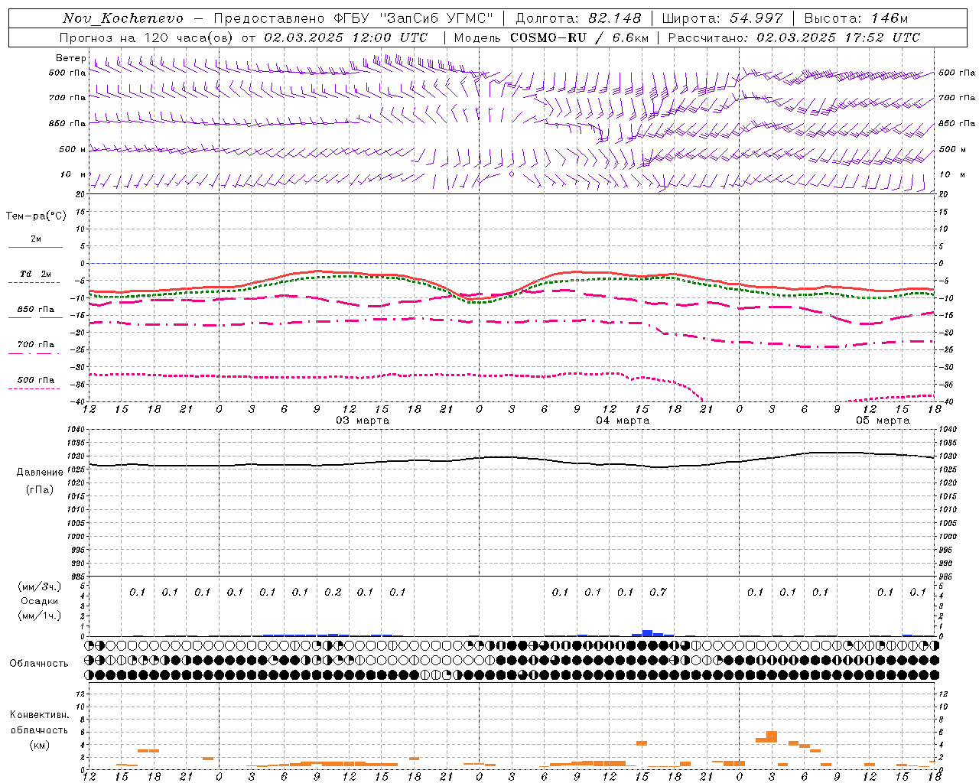Click the (мм/1ч.) unit label
This screenshot has height=783, width=979.
(40, 616)
